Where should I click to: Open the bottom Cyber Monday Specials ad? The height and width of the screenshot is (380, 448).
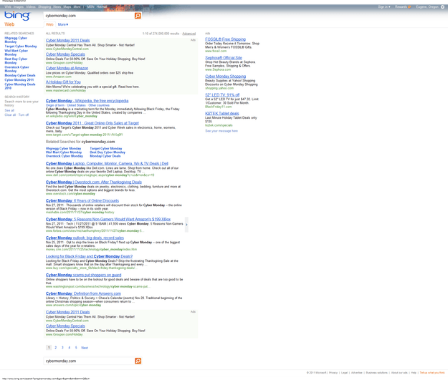[65, 326]
